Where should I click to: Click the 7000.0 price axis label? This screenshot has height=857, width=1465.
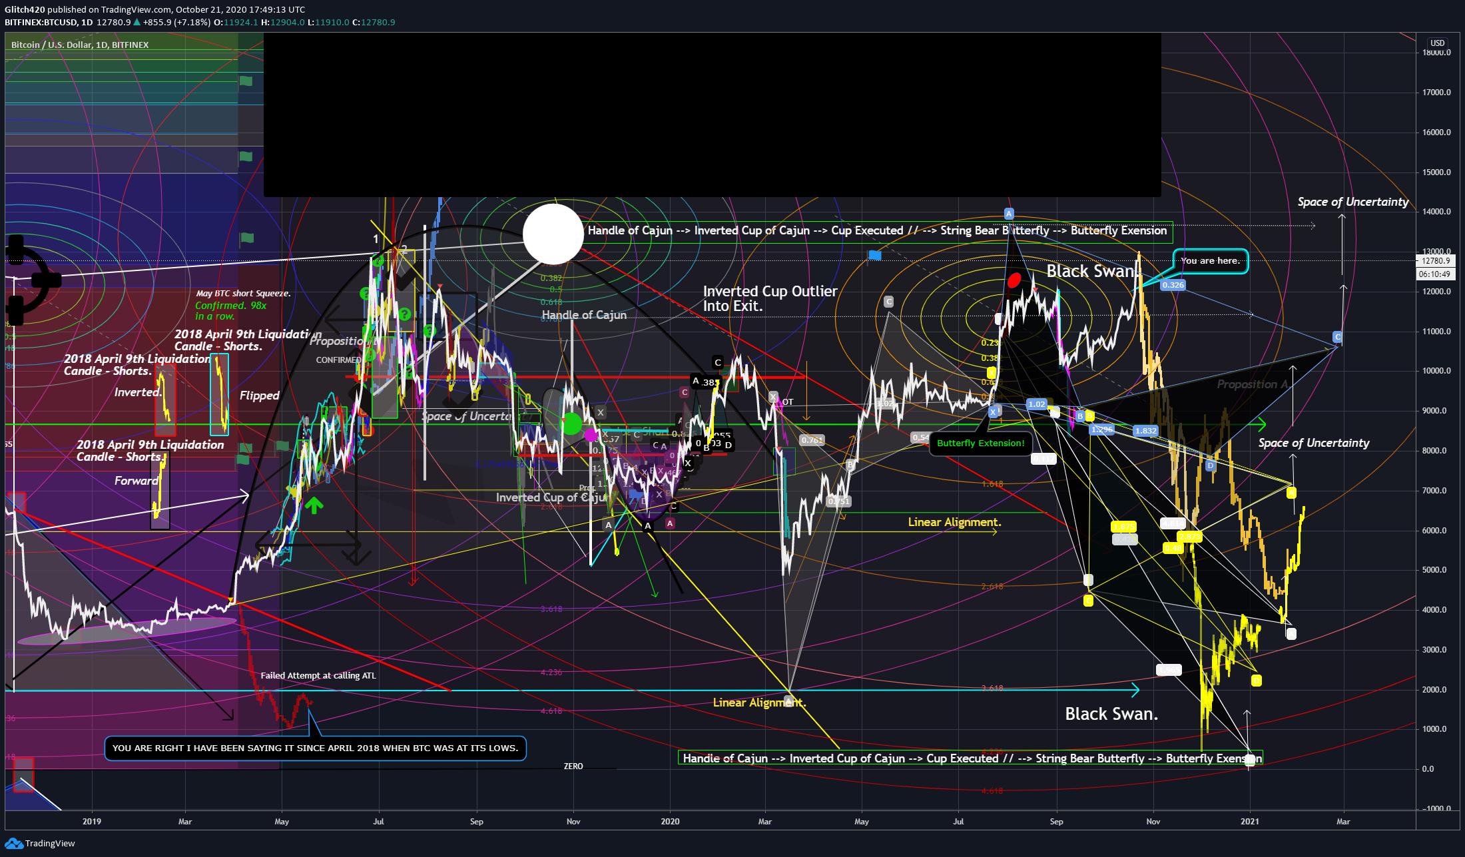tap(1434, 491)
